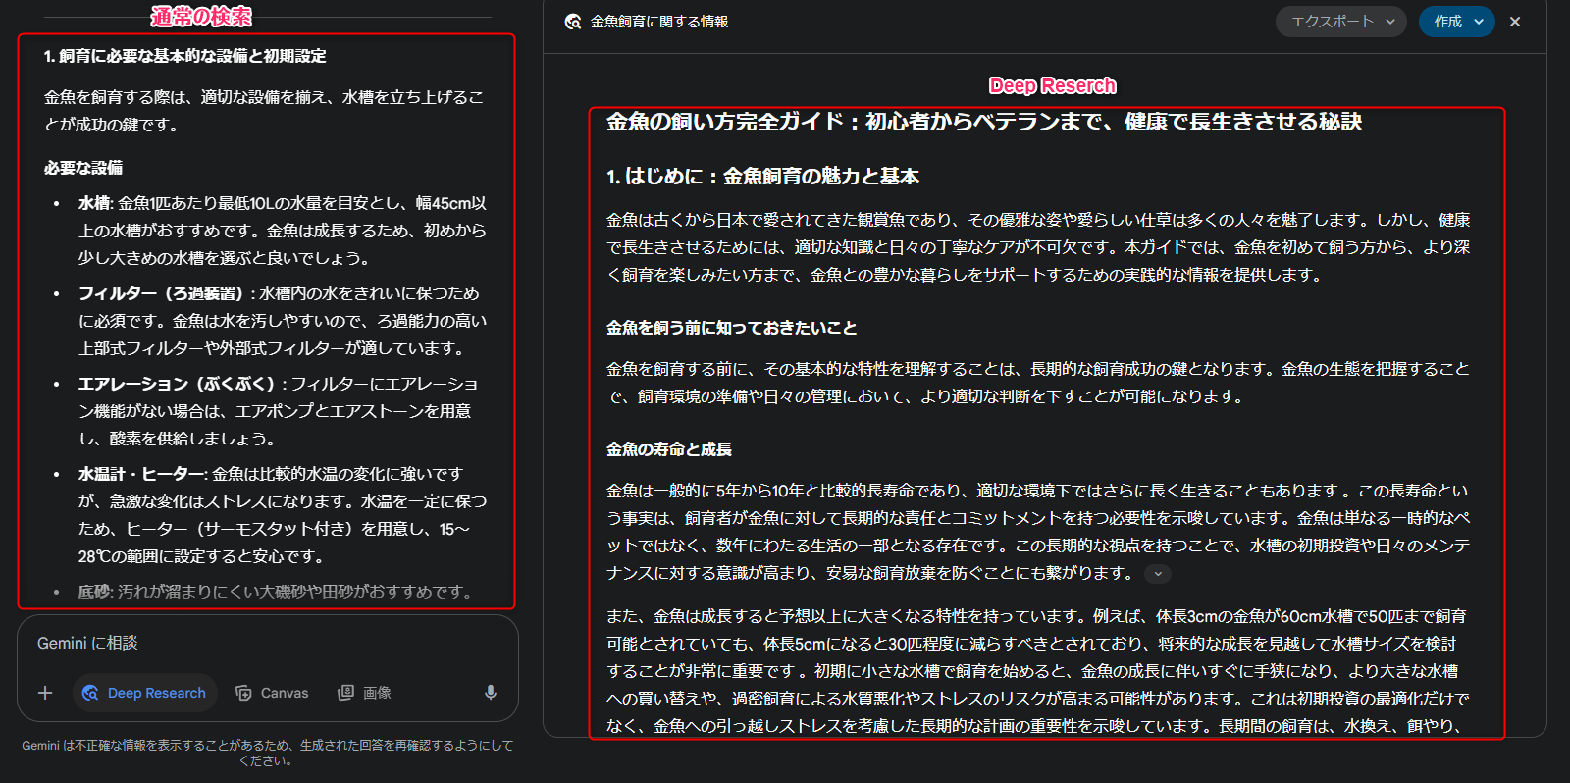Image resolution: width=1570 pixels, height=783 pixels.
Task: Enable the Canvas mode label
Action: (x=285, y=693)
